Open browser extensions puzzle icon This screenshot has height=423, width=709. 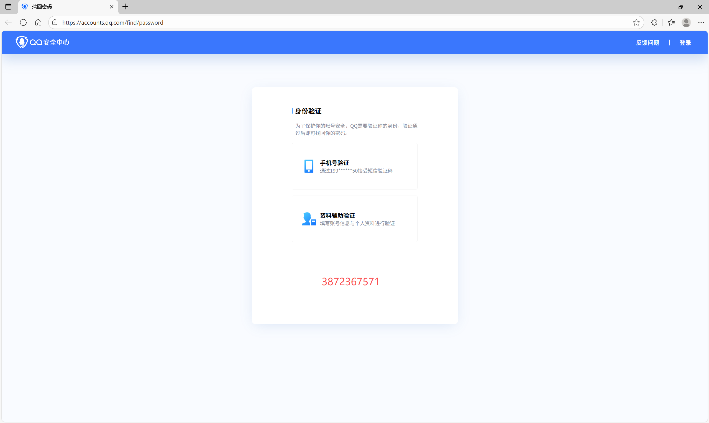[654, 22]
